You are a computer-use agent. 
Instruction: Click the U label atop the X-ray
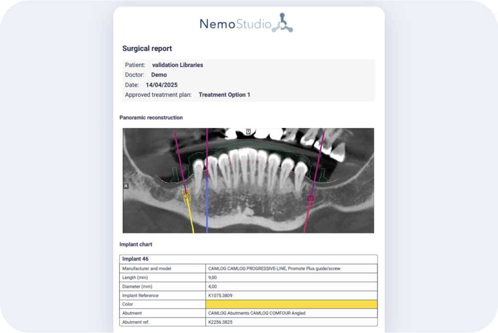248,131
